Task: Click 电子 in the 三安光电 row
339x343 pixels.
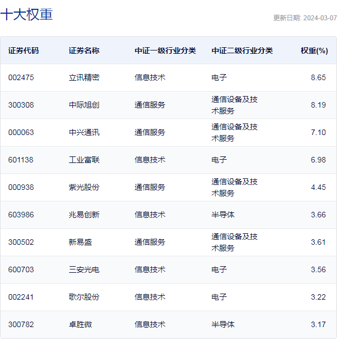Action: click(219, 269)
